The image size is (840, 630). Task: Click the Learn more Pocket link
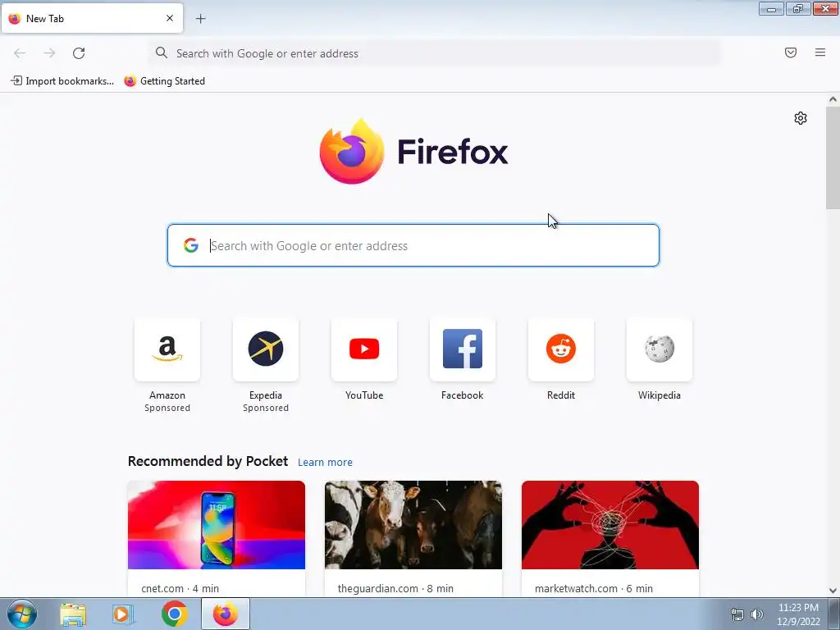325,463
